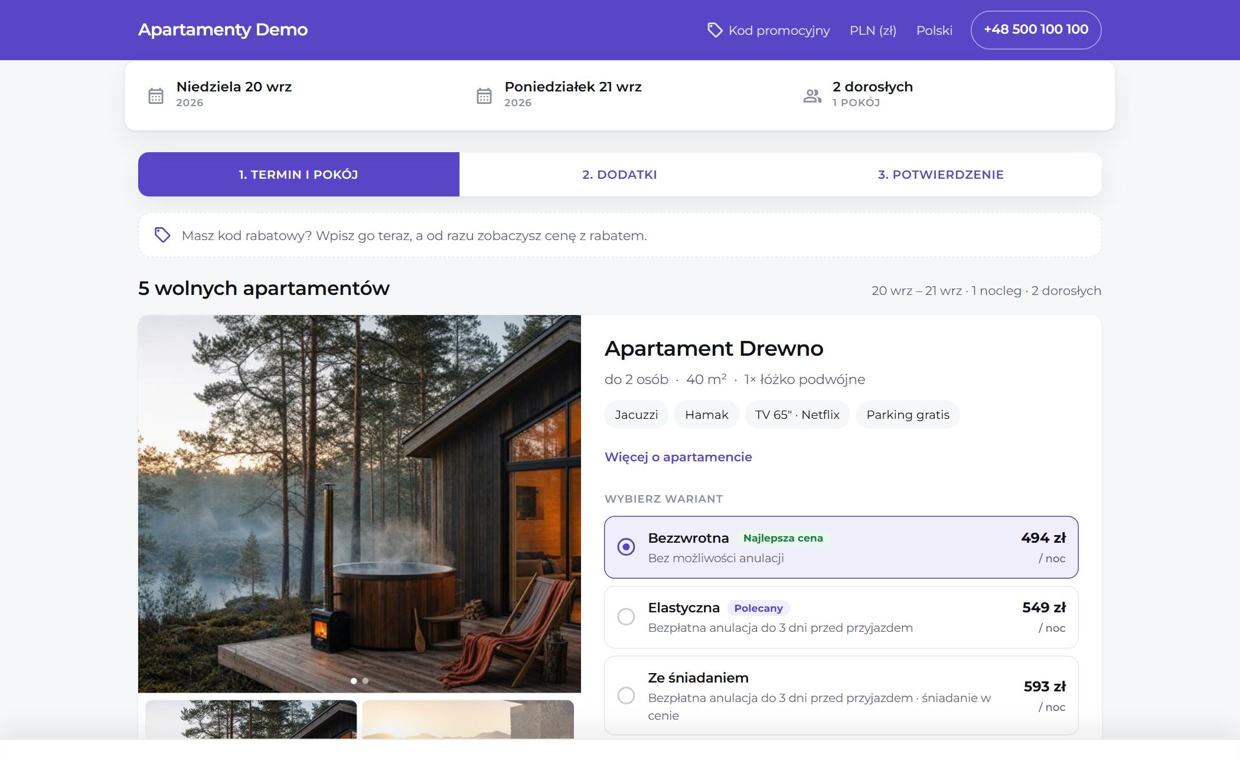Click the tag icon in discount code banner
The height and width of the screenshot is (761, 1240).
pyautogui.click(x=162, y=235)
